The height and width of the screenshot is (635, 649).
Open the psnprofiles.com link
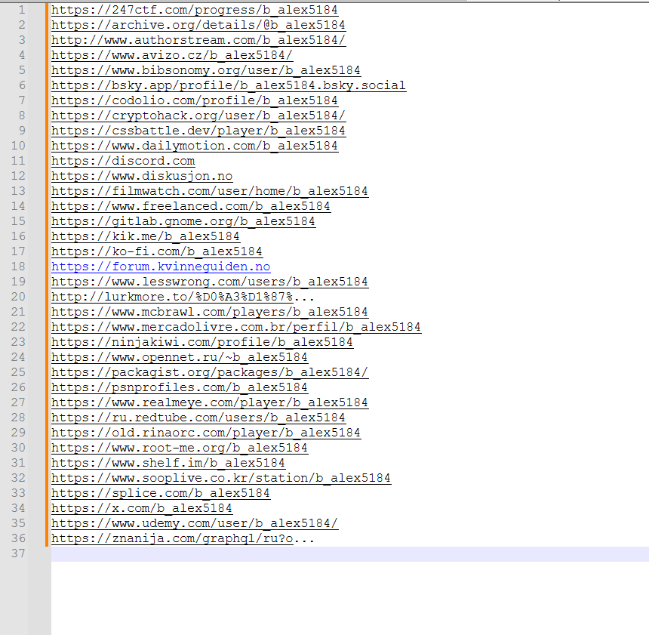point(179,387)
